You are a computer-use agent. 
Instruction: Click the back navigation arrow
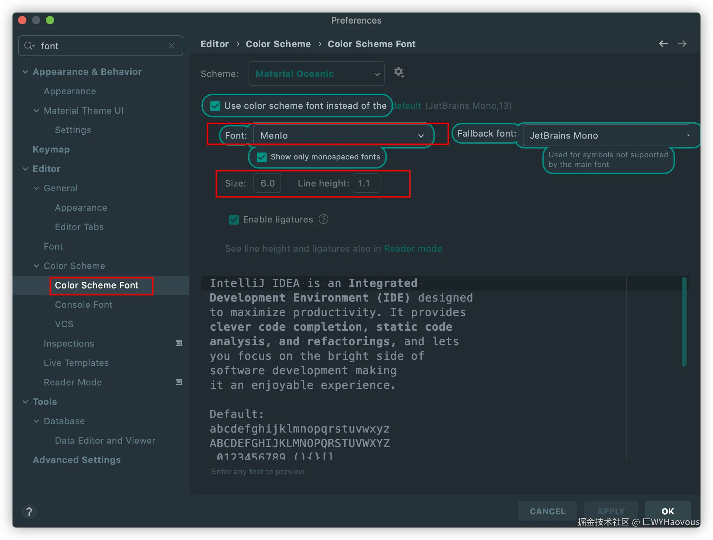(x=663, y=44)
